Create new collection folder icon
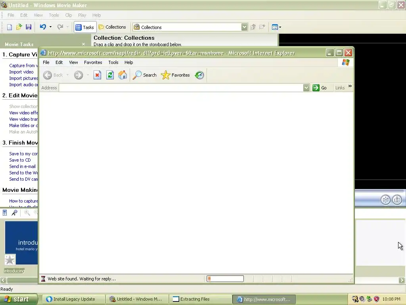406x305 pixels. [x=262, y=27]
